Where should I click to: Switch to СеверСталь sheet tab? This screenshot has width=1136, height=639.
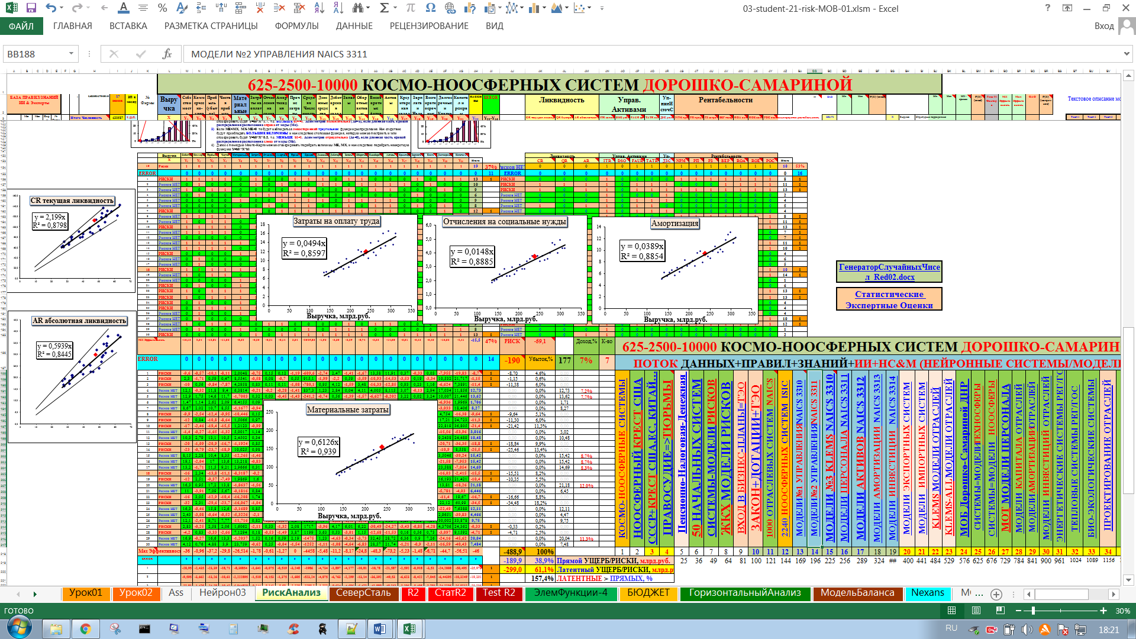[x=363, y=593]
